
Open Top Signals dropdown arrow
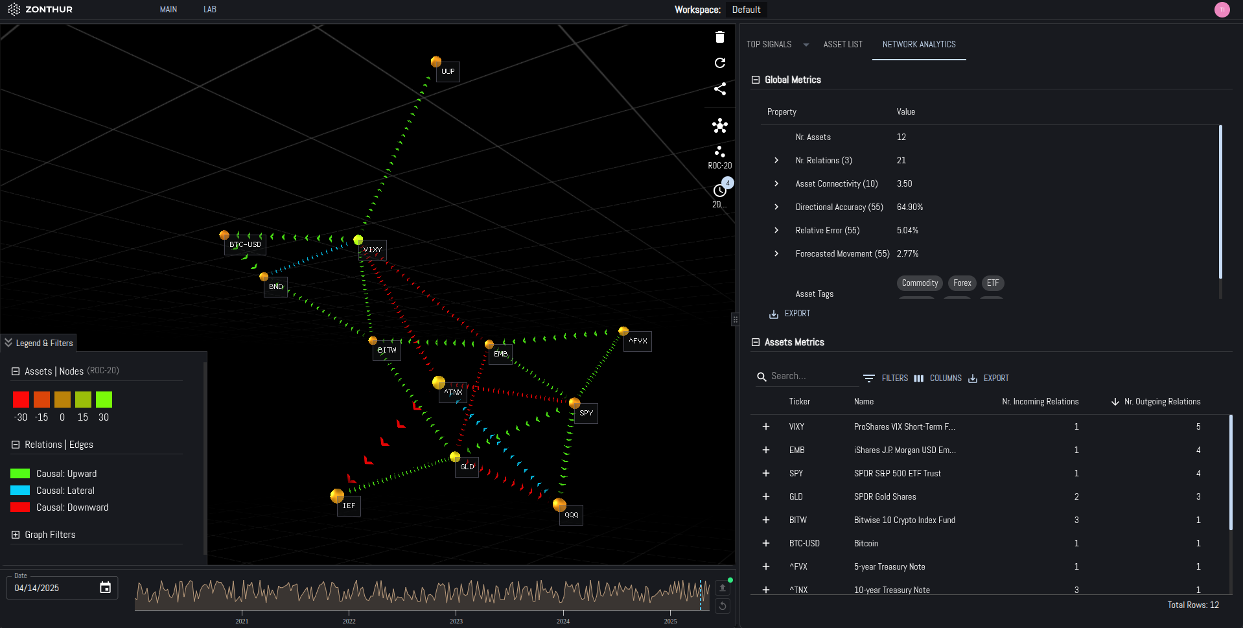tap(806, 45)
